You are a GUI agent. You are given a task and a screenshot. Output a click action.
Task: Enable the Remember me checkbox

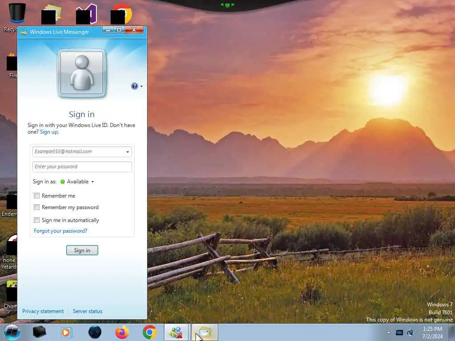click(36, 196)
